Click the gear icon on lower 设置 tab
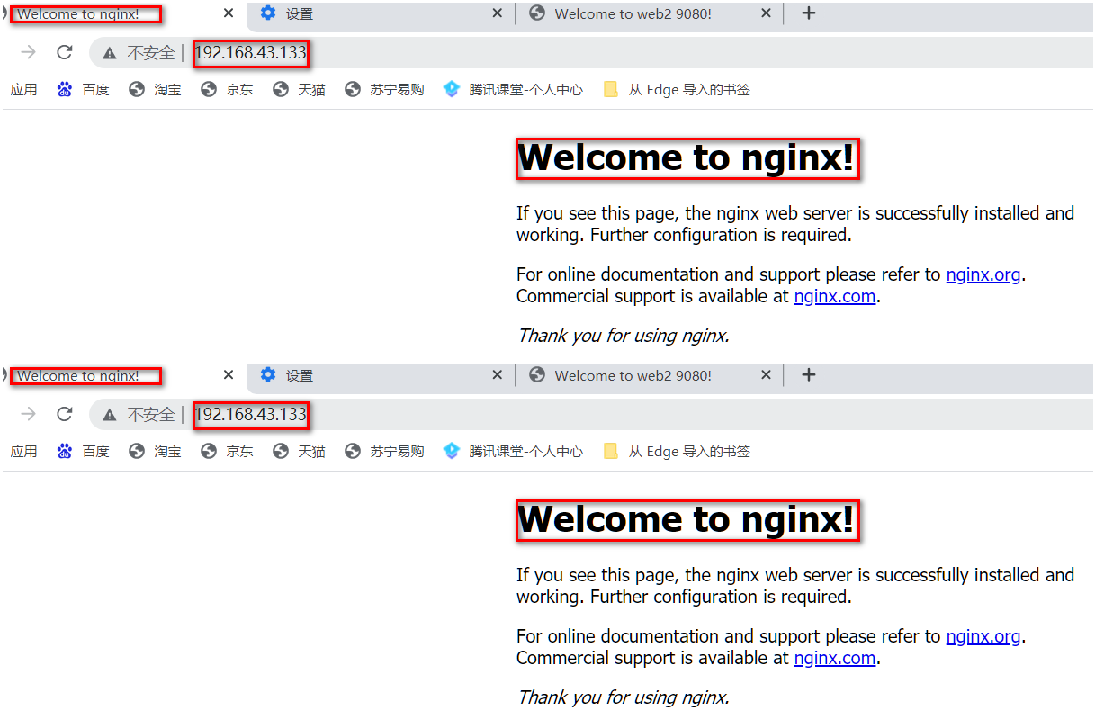1095x728 pixels. click(x=267, y=375)
